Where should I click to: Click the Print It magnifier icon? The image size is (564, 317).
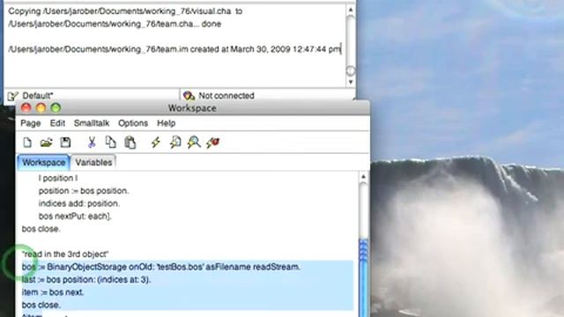[175, 143]
